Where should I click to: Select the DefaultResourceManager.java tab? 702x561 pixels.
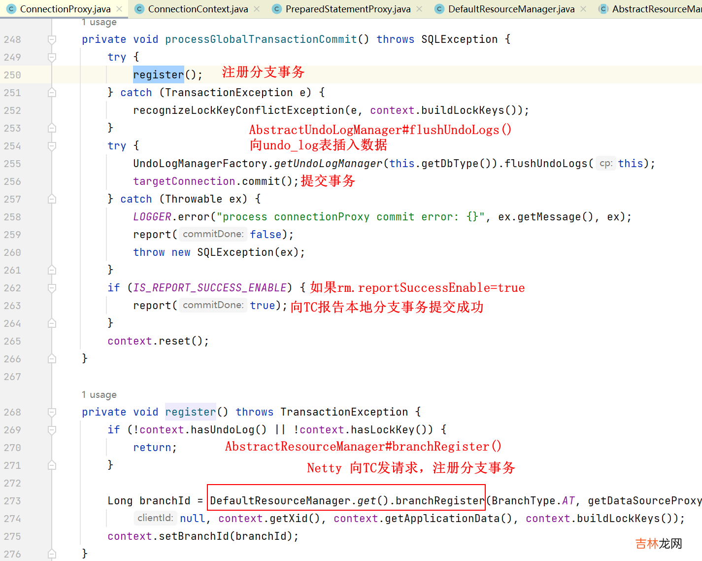tap(511, 9)
